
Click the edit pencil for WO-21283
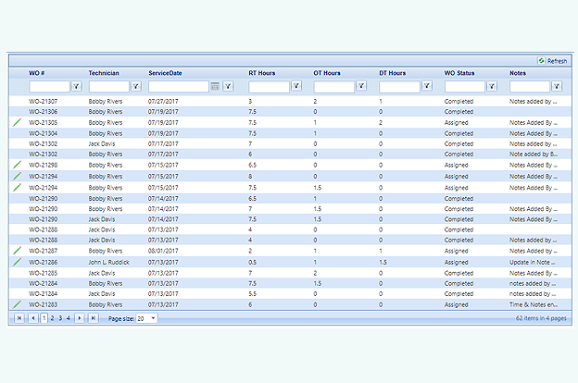point(17,303)
